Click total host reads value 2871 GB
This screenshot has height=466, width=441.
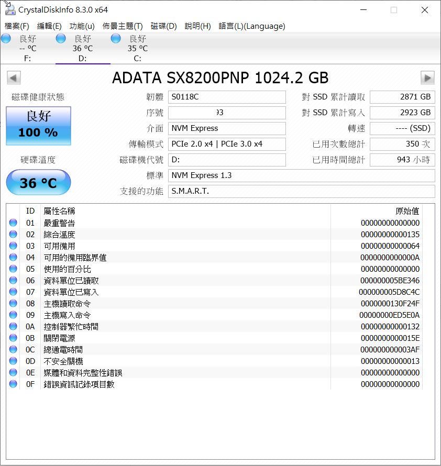402,97
